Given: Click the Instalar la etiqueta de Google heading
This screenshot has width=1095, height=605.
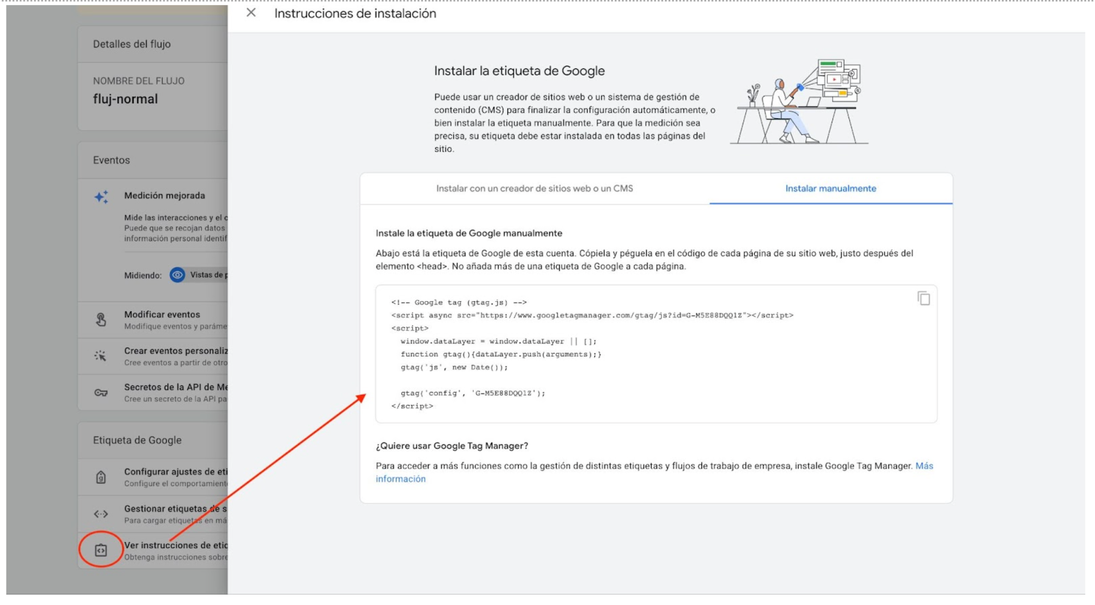Looking at the screenshot, I should pyautogui.click(x=519, y=71).
